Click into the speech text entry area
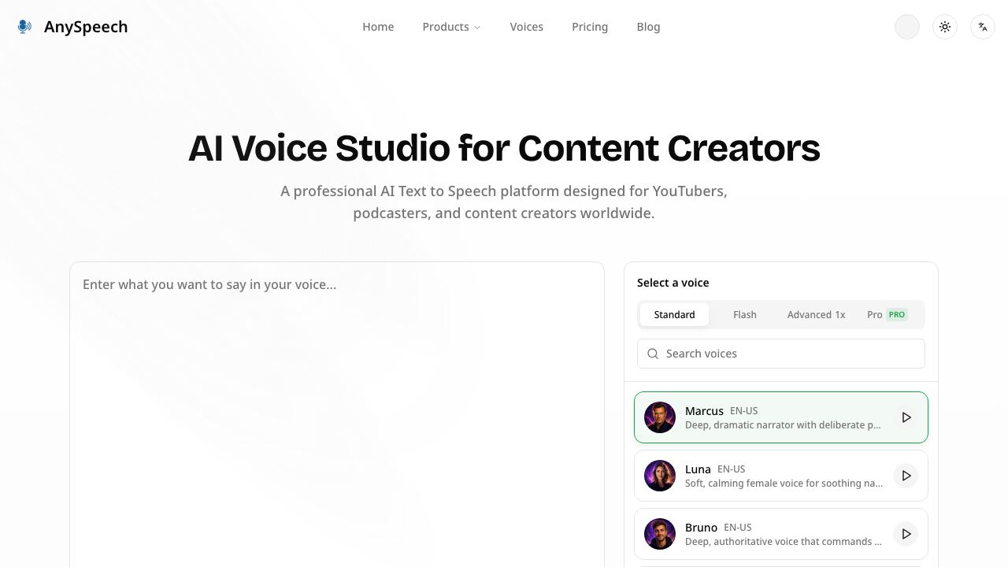 click(x=337, y=414)
